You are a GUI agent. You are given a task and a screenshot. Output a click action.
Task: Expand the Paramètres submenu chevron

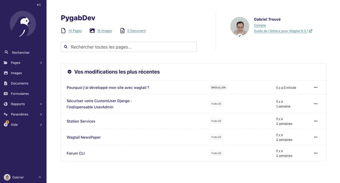(41, 114)
